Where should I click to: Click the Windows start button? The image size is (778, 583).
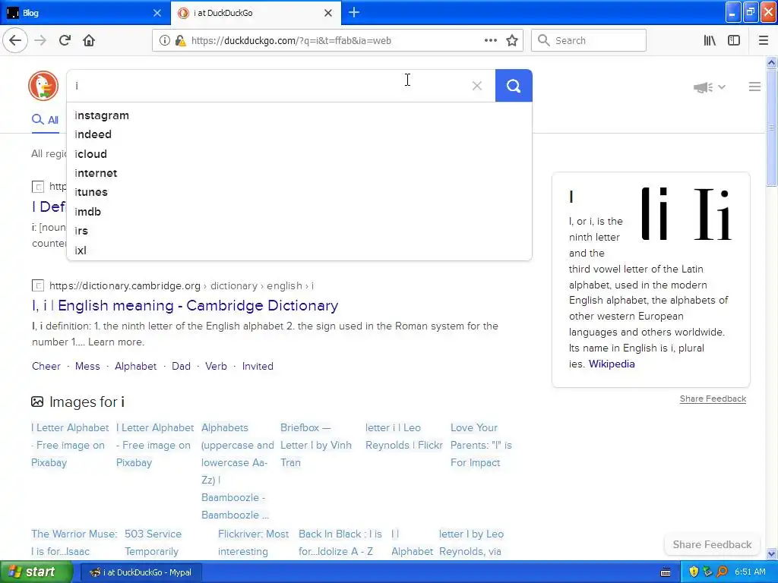click(35, 572)
